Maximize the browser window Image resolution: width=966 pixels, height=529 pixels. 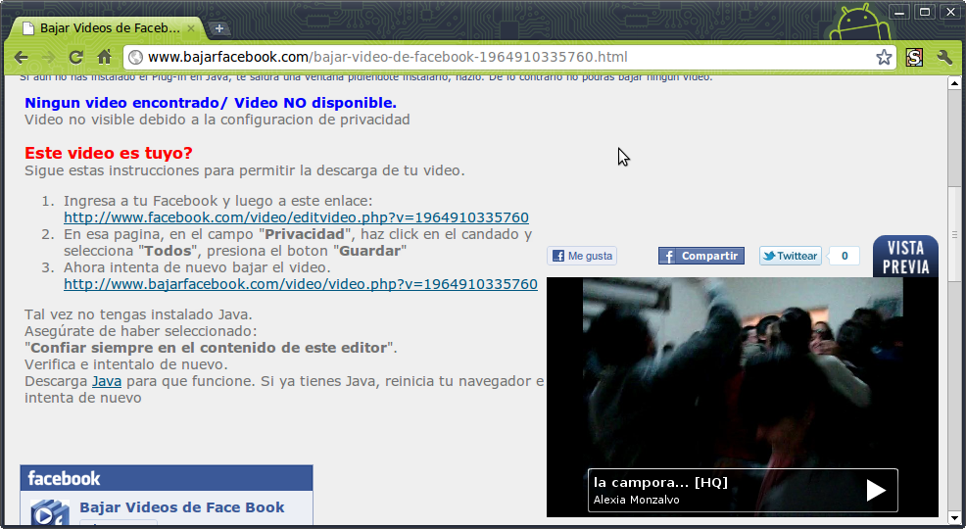[925, 12]
